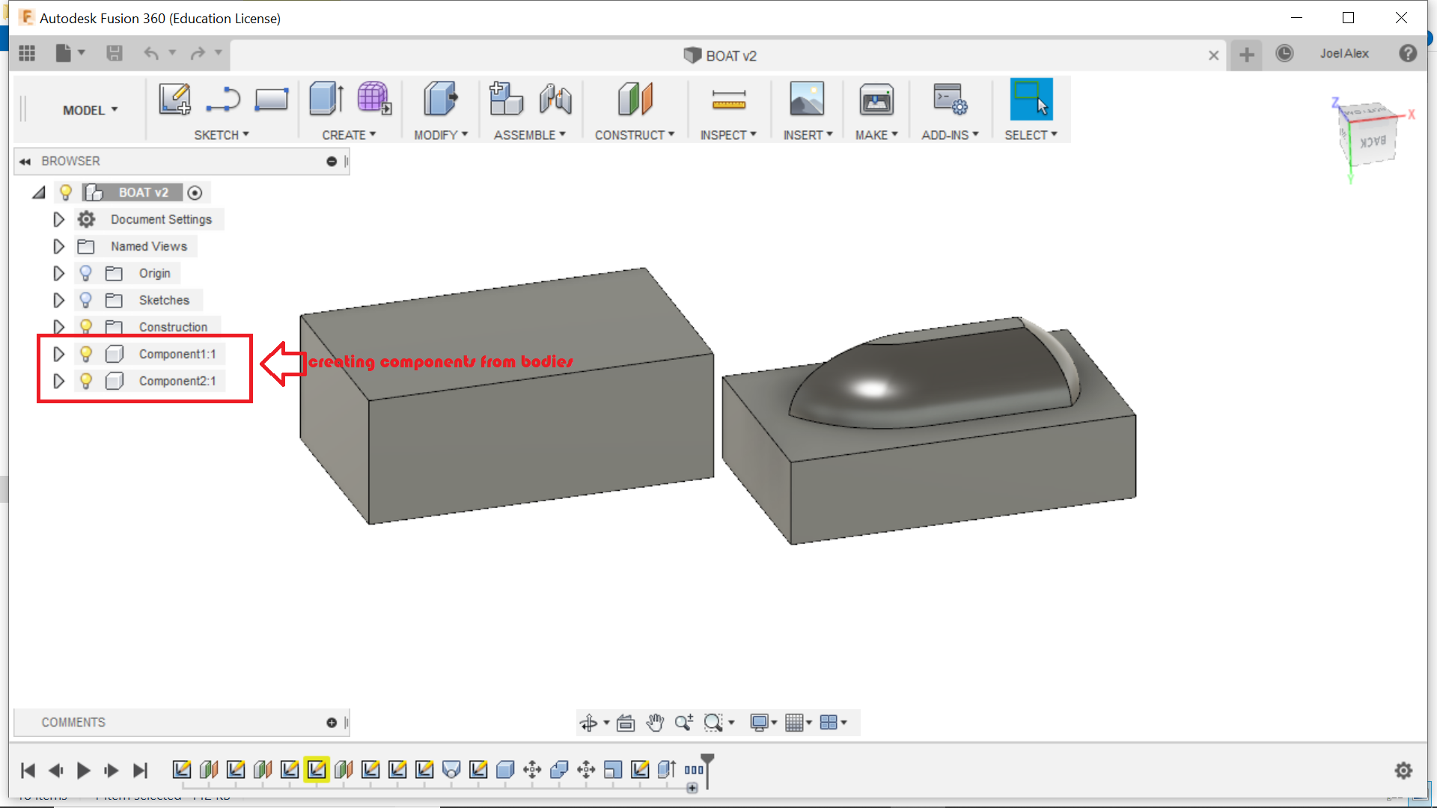Viewport: 1437px width, 808px height.
Task: Open the CONSTRUCT menu
Action: click(634, 135)
